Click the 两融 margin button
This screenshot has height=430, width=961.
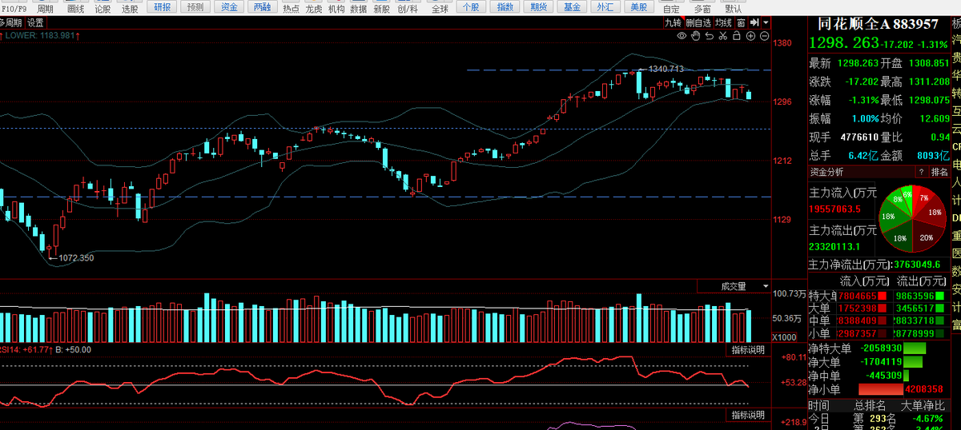pos(262,8)
